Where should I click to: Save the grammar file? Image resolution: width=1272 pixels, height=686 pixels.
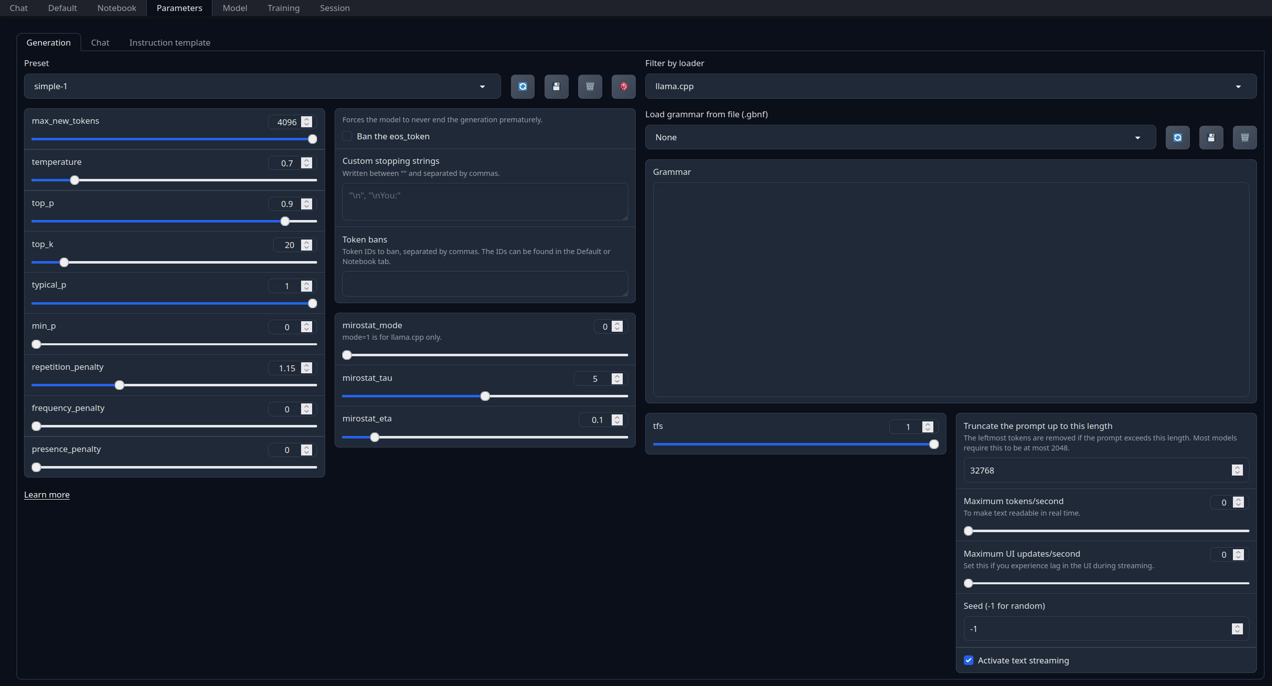[x=1211, y=138]
